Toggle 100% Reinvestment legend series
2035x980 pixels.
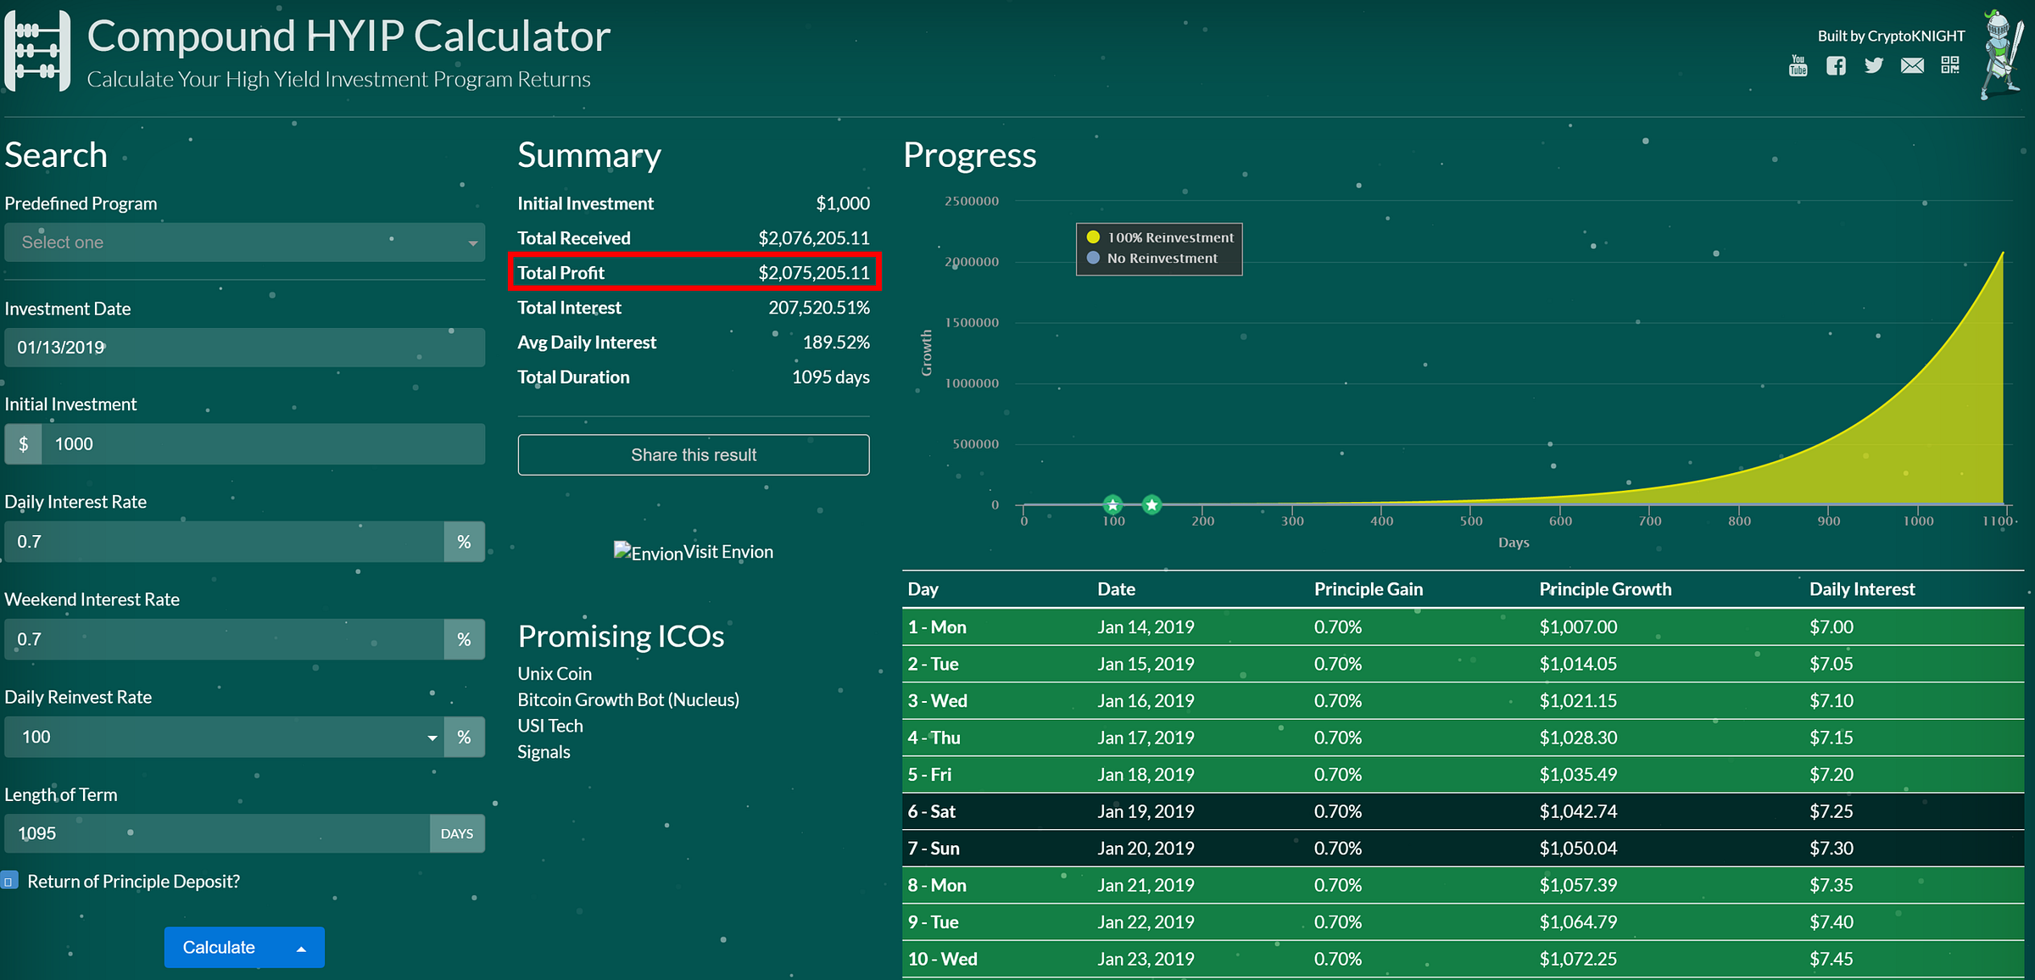[1170, 237]
